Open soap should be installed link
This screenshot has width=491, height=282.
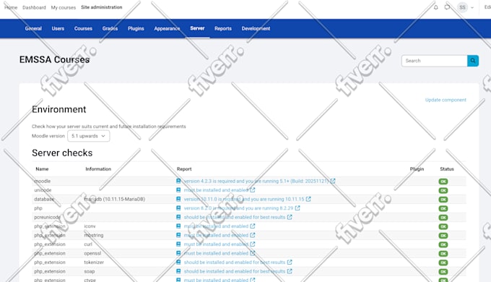pos(235,271)
